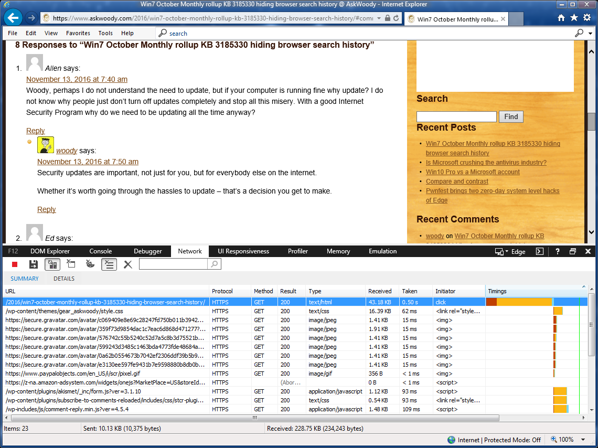598x448 pixels.
Task: Open 'Win10 Pro vs a Microsoft account' post
Action: (473, 172)
